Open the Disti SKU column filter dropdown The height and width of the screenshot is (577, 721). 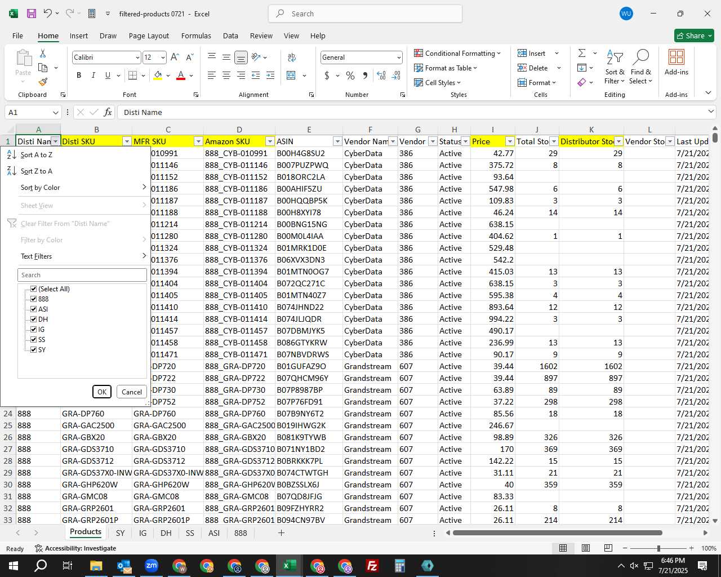point(127,141)
